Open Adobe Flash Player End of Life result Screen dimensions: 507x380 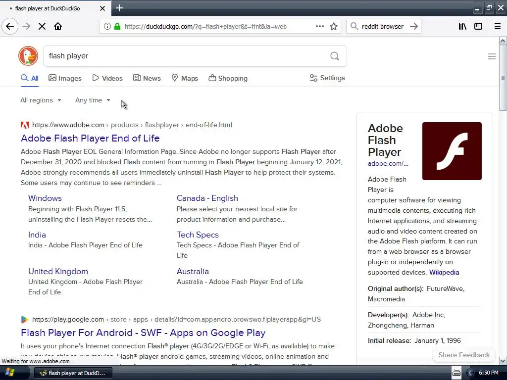click(90, 139)
